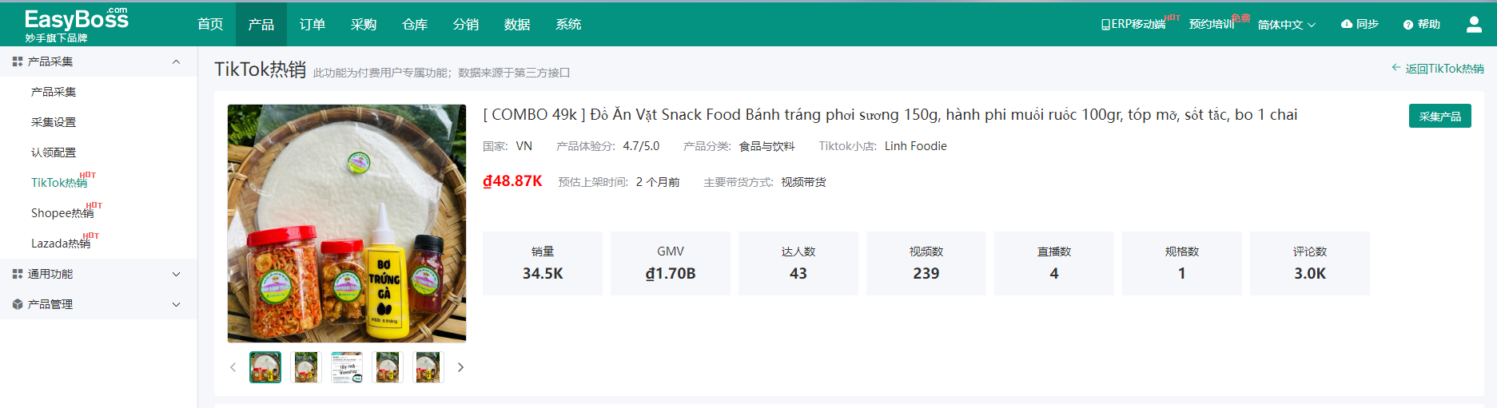Select the third product image thumbnail
Image resolution: width=1497 pixels, height=408 pixels.
(x=347, y=367)
